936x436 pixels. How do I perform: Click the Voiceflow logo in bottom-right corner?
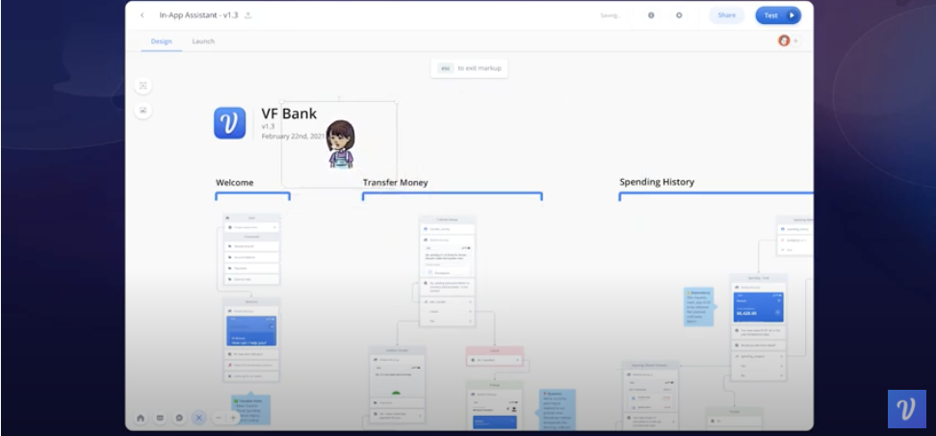(x=907, y=408)
